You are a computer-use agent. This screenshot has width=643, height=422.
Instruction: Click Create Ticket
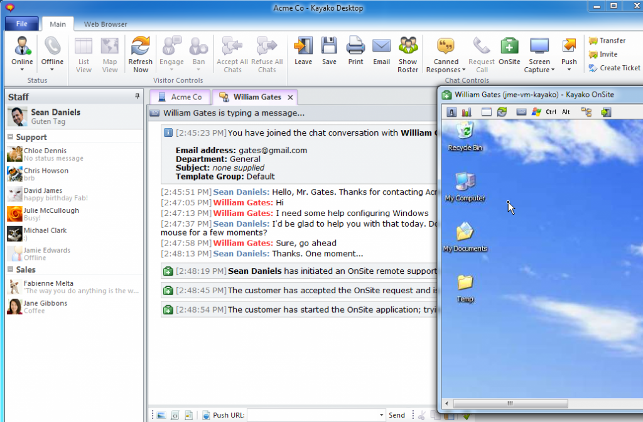tap(614, 68)
